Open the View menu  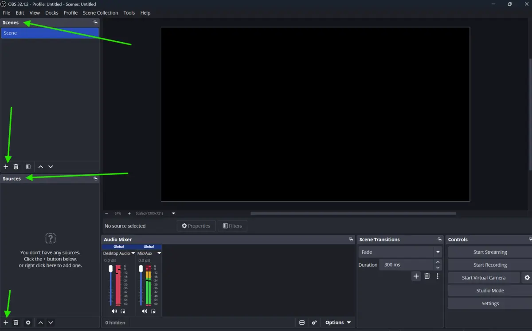35,13
